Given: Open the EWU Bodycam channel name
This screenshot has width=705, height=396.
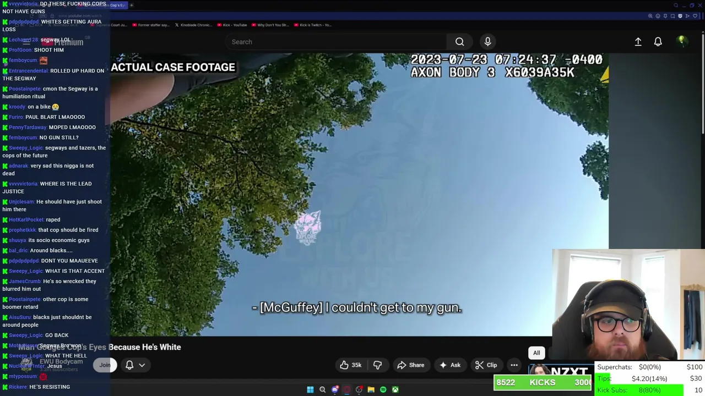Looking at the screenshot, I should (61, 361).
